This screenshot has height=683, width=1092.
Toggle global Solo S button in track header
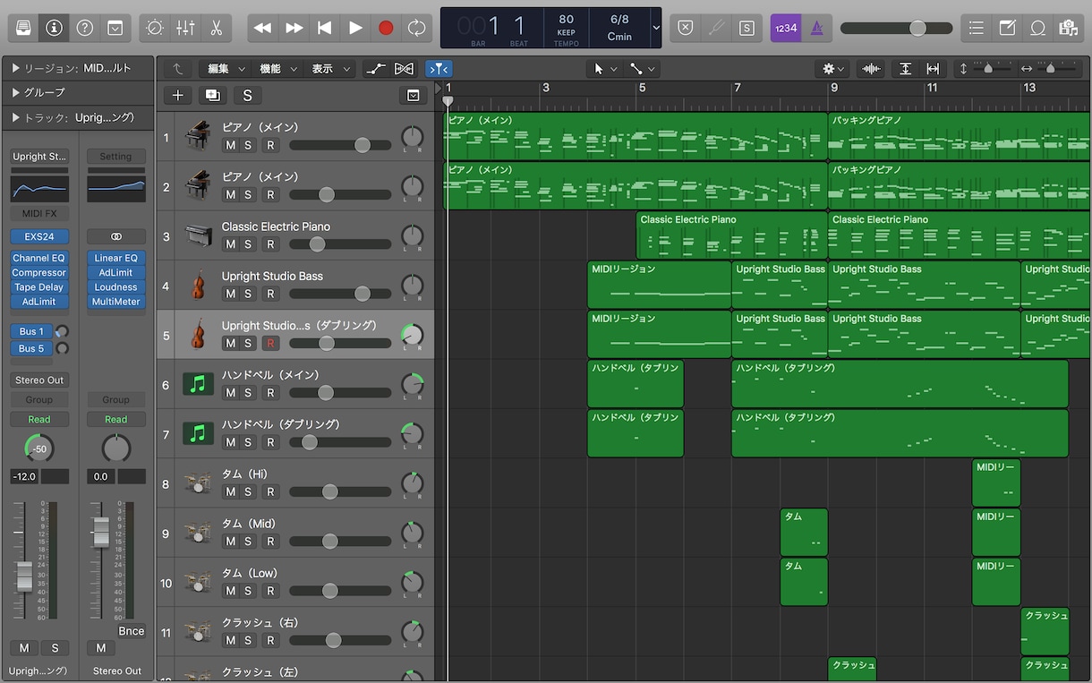(247, 95)
